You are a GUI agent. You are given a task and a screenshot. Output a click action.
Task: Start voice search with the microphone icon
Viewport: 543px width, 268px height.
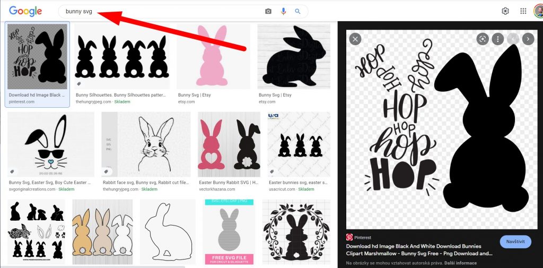283,11
